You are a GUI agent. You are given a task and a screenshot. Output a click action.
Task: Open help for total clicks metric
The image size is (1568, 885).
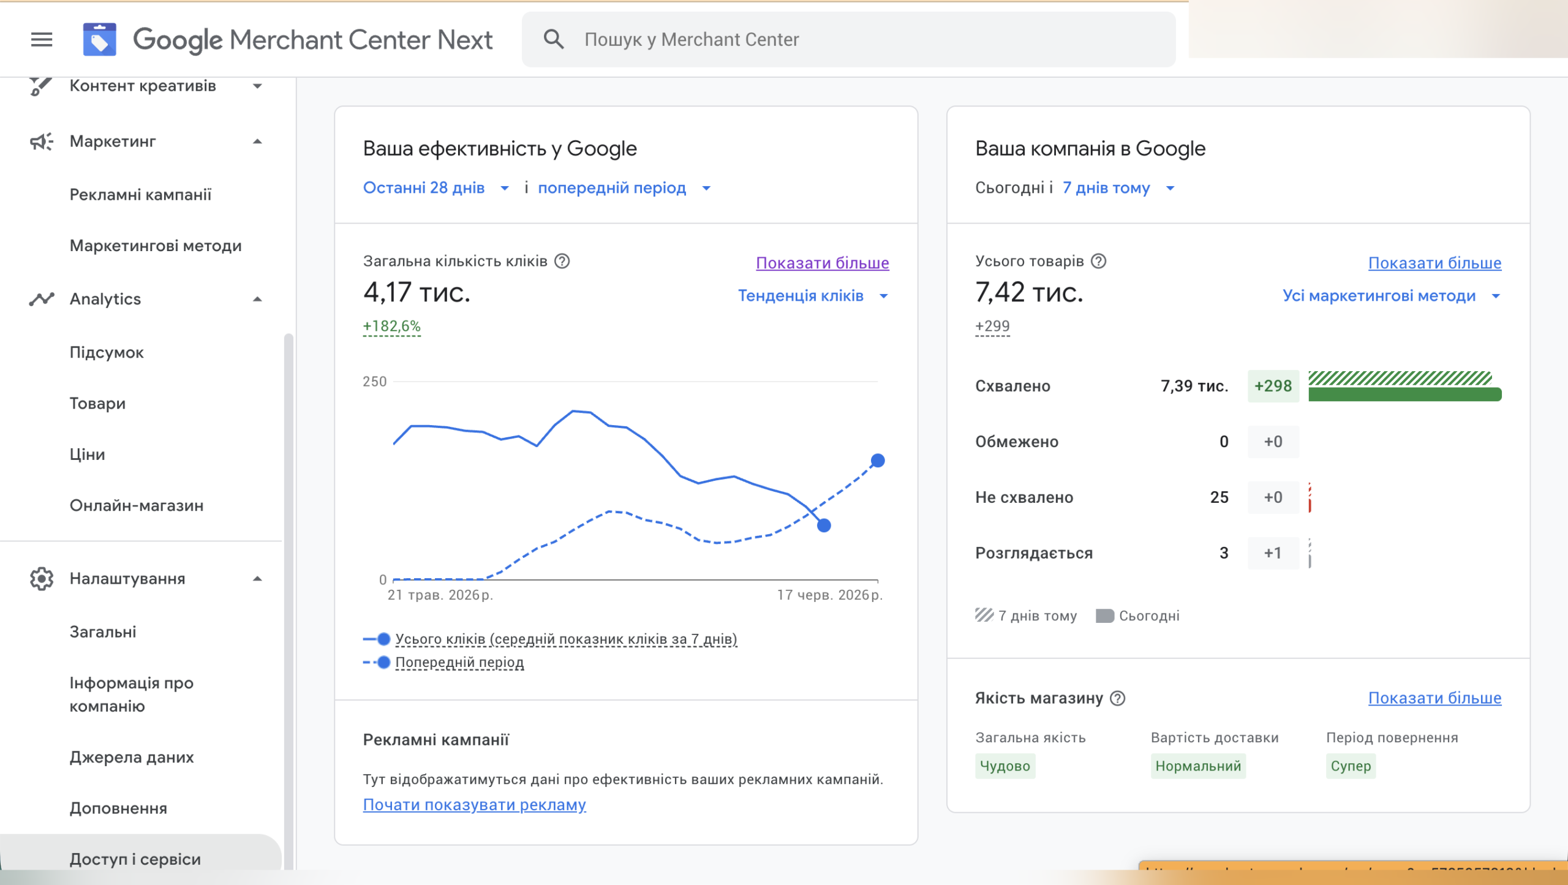coord(562,262)
